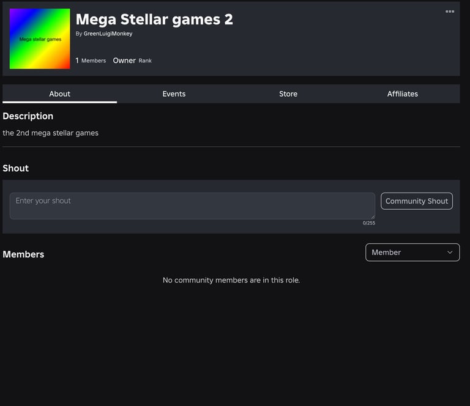The height and width of the screenshot is (406, 470).
Task: Click the Description heading
Action: (x=28, y=116)
